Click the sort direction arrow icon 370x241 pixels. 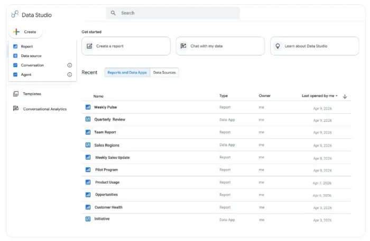pos(345,97)
